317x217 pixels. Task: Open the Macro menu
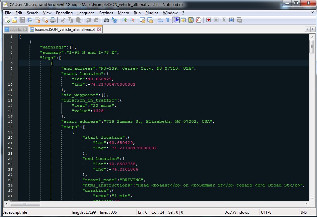click(x=123, y=13)
